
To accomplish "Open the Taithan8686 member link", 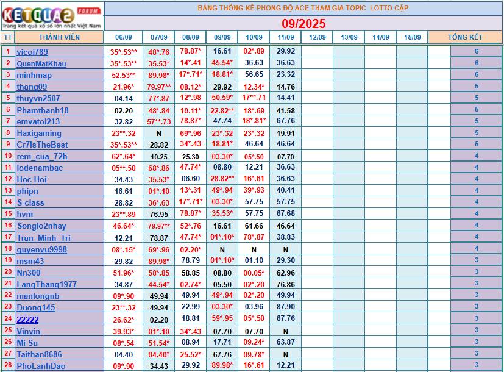I will pyautogui.click(x=39, y=354).
